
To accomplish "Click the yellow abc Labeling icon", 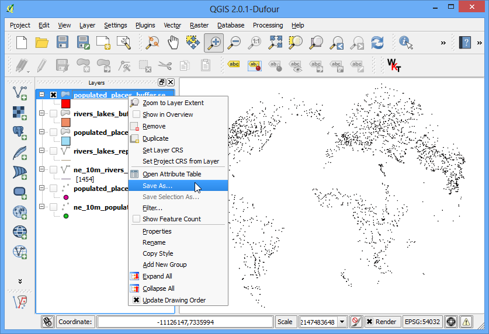I will [234, 64].
